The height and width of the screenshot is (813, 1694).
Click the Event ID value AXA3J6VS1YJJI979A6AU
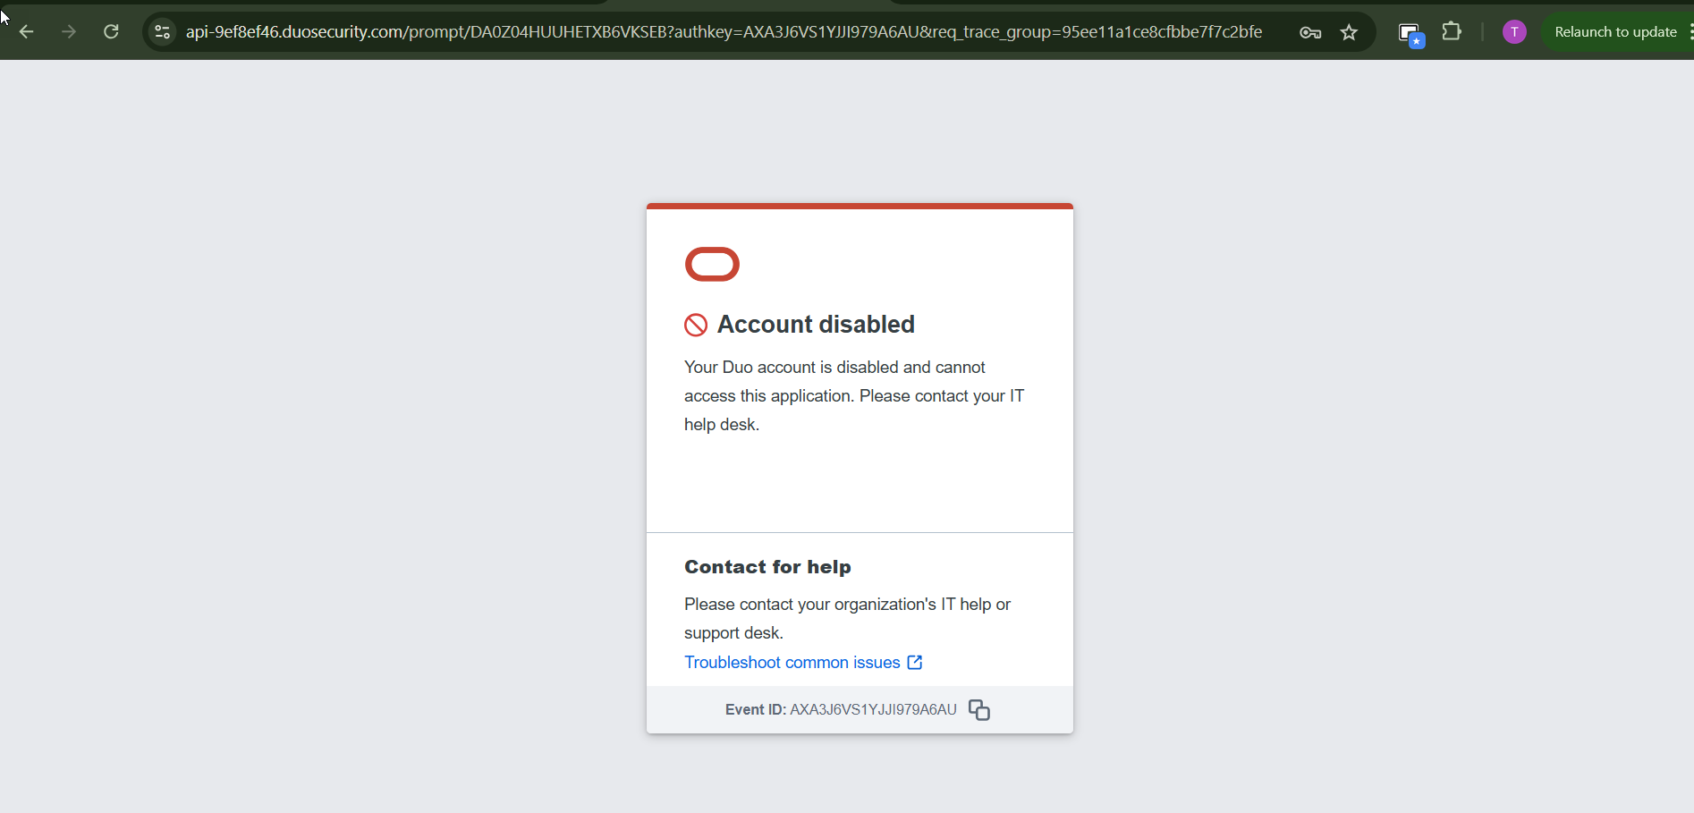(x=873, y=709)
